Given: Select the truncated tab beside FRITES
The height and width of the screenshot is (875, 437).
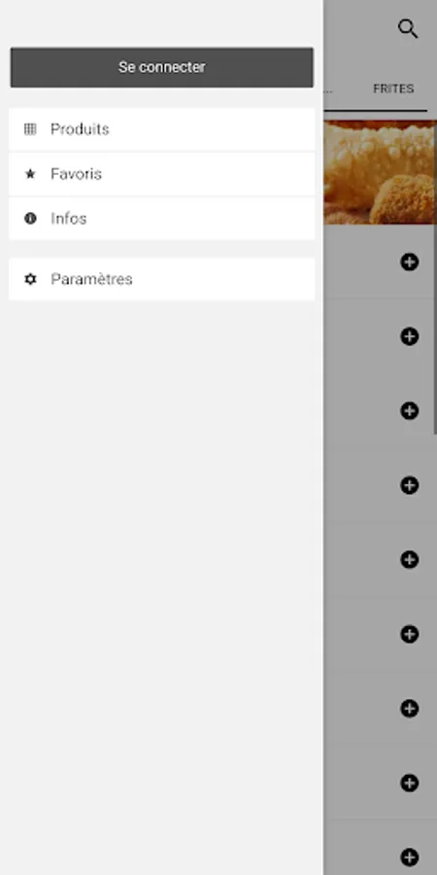Looking at the screenshot, I should point(329,89).
